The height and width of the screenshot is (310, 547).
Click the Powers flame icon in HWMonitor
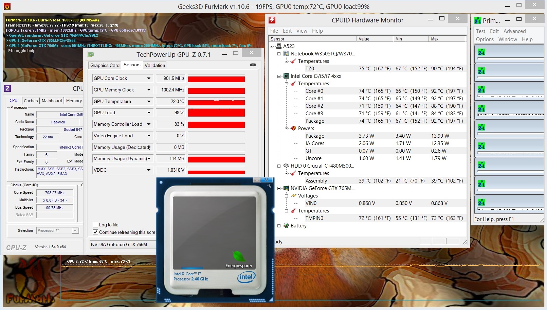293,128
